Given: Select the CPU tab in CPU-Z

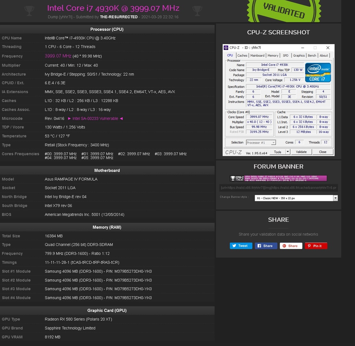Looking at the screenshot, I should (x=230, y=55).
